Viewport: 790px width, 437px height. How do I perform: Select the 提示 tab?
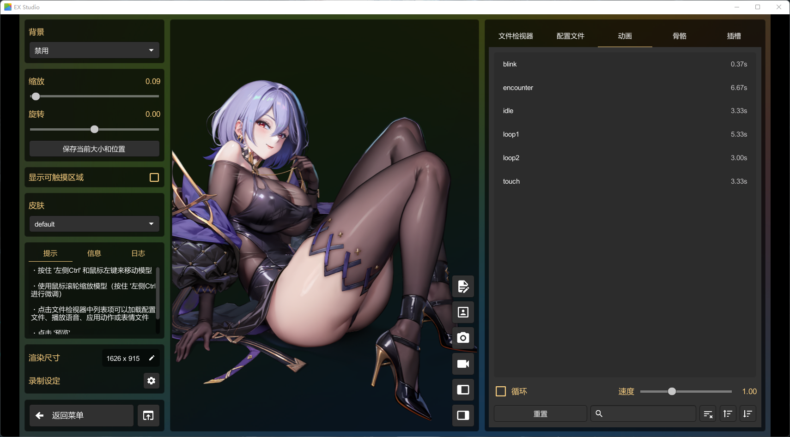[x=50, y=253]
